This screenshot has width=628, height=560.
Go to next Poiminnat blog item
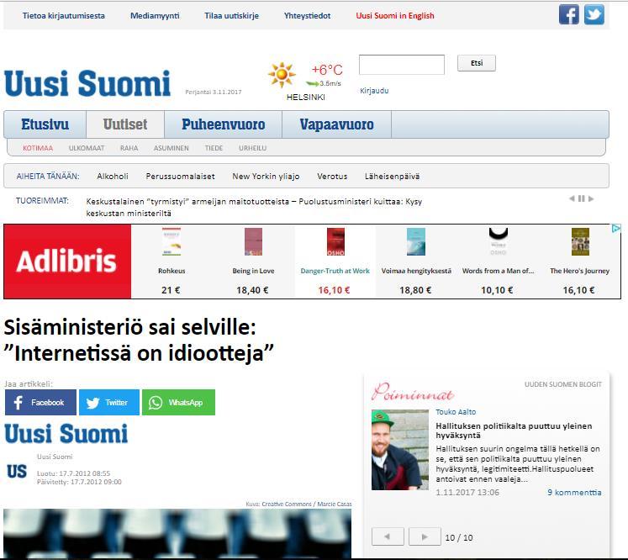tap(425, 536)
